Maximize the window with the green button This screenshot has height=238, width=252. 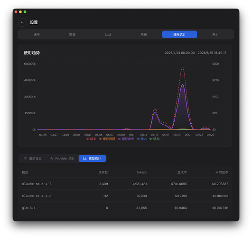25,12
